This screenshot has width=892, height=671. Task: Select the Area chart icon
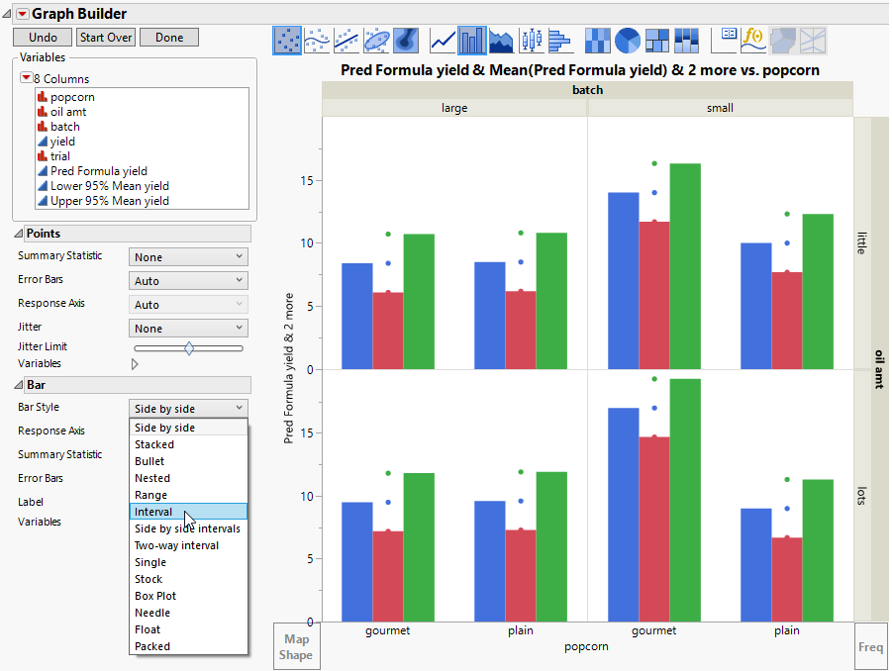[501, 40]
